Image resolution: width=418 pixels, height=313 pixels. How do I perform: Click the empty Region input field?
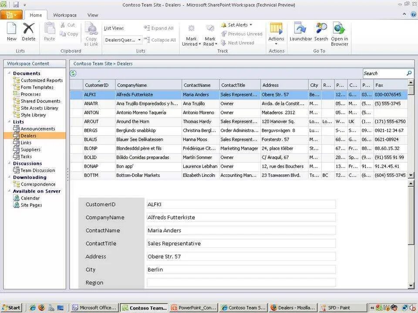click(241, 283)
